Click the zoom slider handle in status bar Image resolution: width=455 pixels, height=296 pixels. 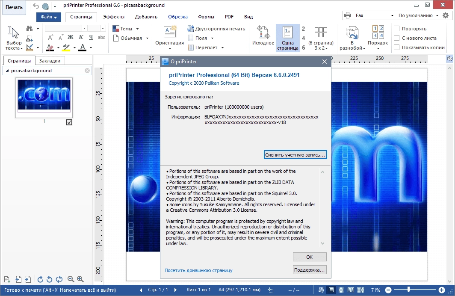click(x=408, y=290)
